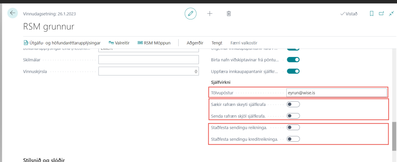Open page in new window icon
Viewport: 397px width, 162px height.
(x=381, y=14)
